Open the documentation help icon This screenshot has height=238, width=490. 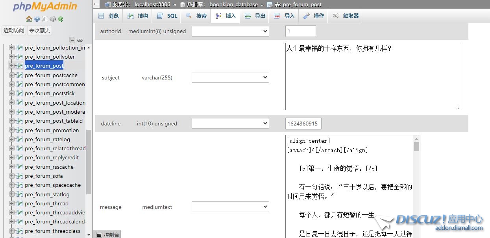click(x=37, y=19)
